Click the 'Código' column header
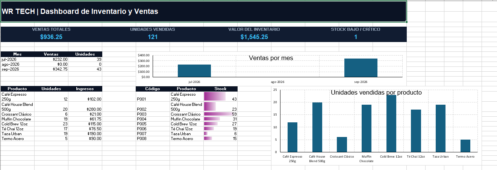 (153, 89)
